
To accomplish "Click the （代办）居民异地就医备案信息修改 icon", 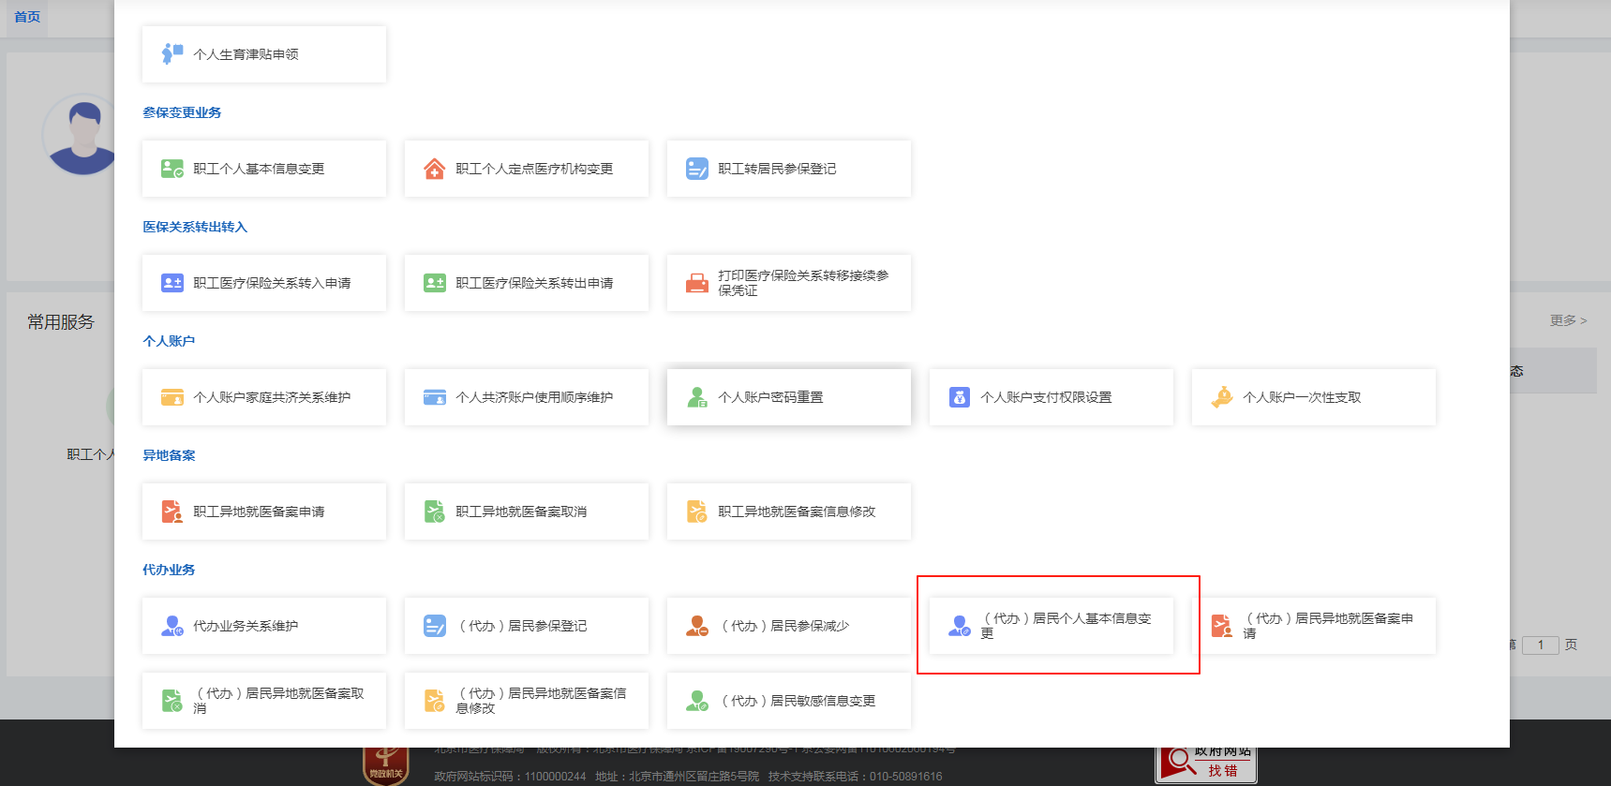I will (435, 700).
